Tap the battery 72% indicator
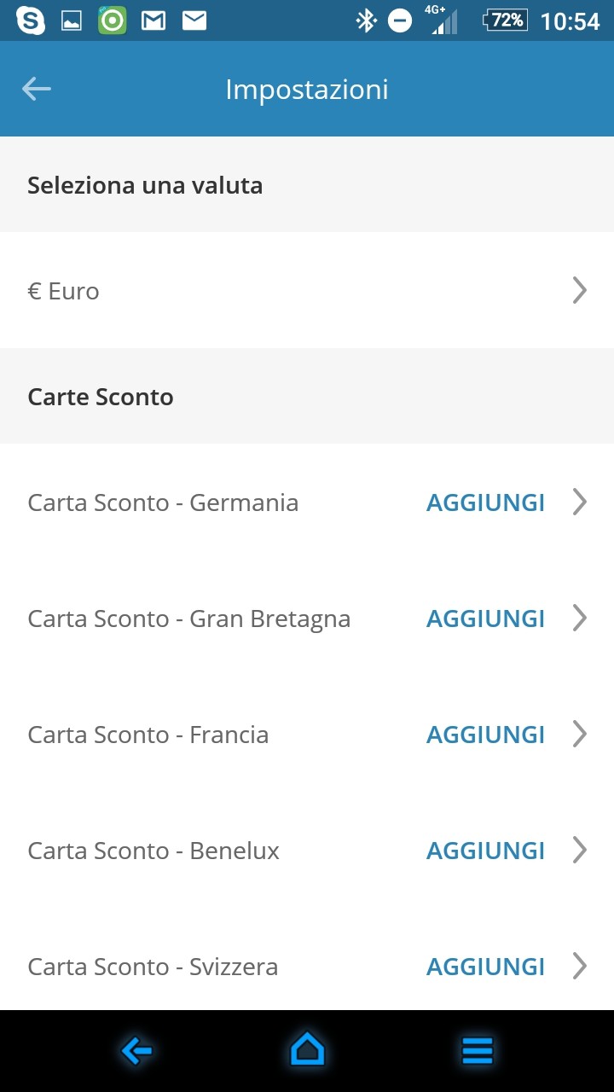This screenshot has height=1092, width=614. tap(505, 20)
